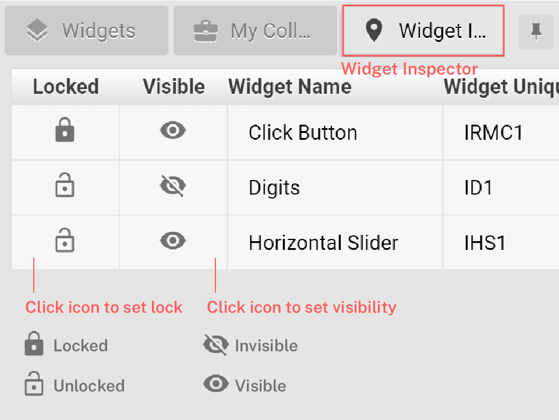Lock the Digits widget
Screen dimensions: 559x420
click(x=65, y=187)
